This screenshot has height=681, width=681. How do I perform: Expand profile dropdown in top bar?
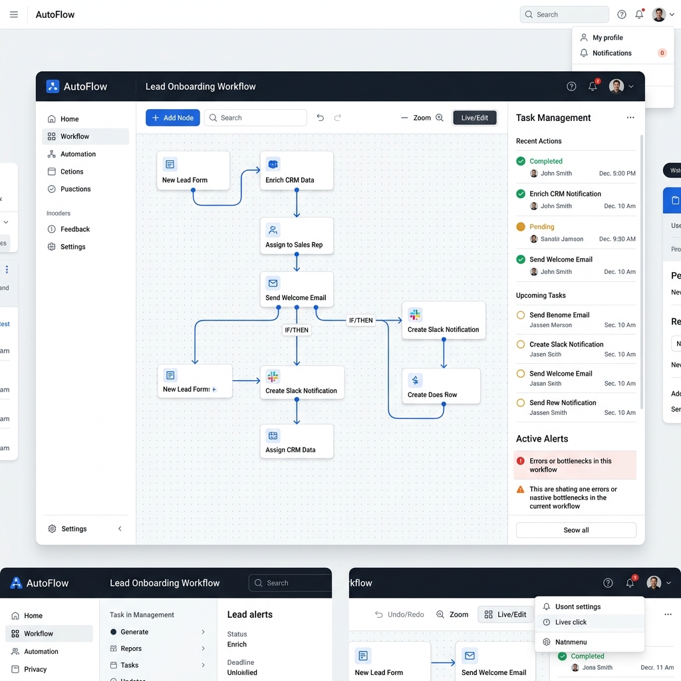tap(672, 15)
